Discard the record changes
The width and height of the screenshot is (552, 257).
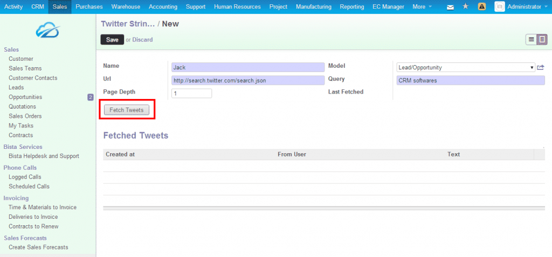point(142,40)
